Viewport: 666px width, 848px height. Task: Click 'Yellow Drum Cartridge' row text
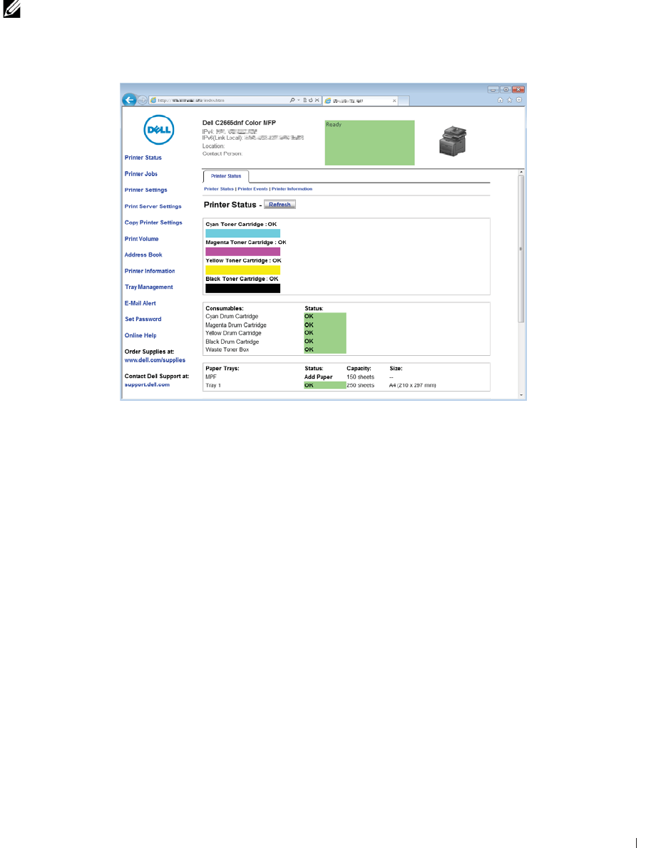(234, 333)
